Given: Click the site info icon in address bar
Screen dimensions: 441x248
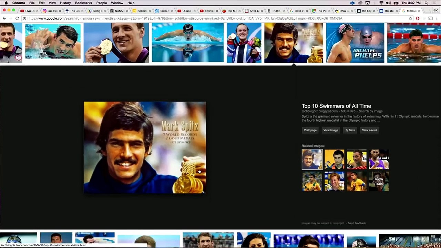Looking at the screenshot, I should 24,18.
